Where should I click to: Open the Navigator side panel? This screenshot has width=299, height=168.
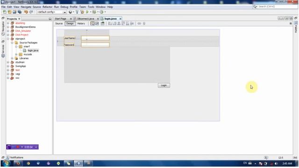tap(3, 28)
